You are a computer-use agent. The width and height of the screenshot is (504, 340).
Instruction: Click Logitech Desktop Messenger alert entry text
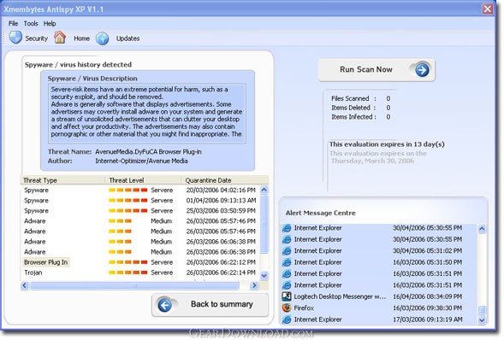tap(340, 296)
